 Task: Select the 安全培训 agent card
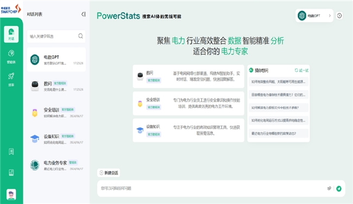(x=188, y=103)
